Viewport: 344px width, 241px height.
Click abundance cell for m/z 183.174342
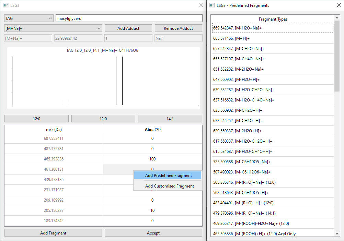[x=153, y=221]
